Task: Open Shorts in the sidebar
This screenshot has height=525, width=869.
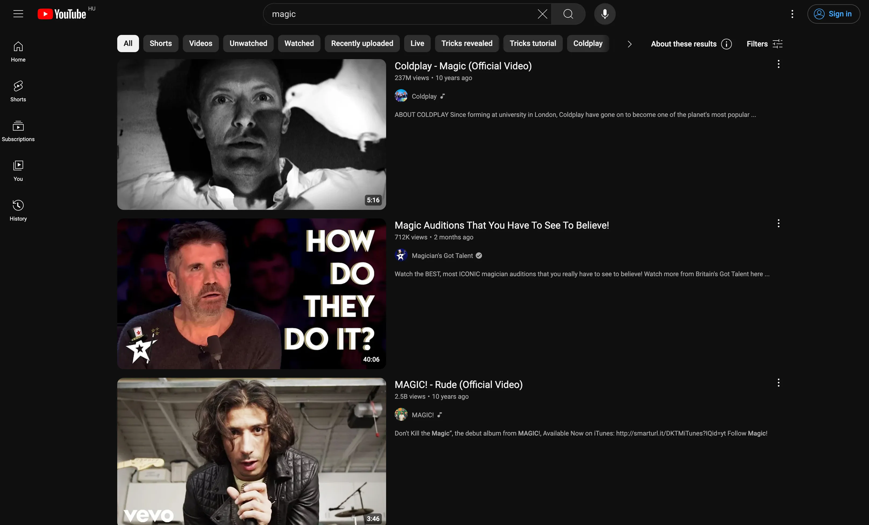Action: click(18, 92)
